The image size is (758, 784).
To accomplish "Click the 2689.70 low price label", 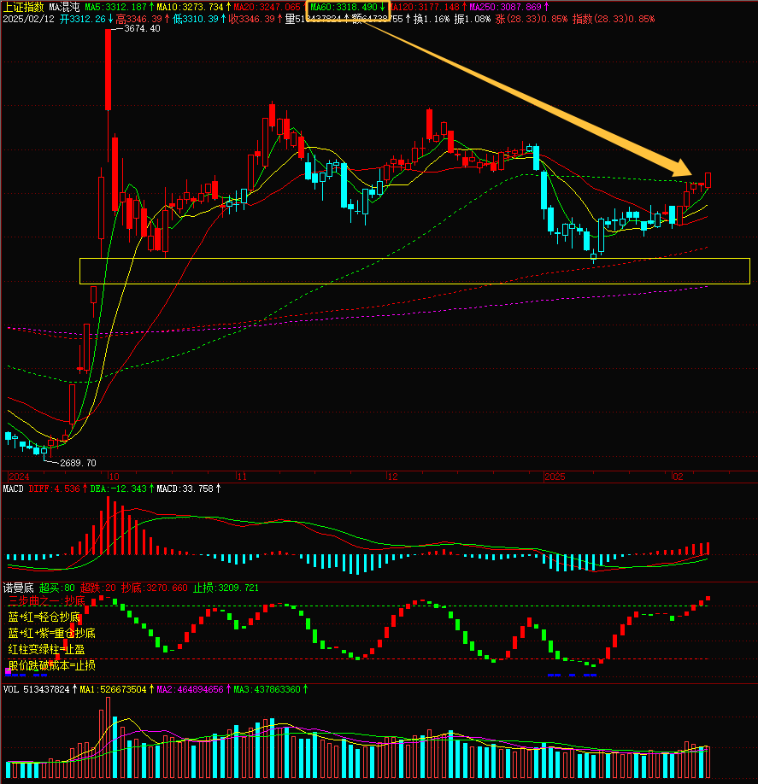I will pos(78,463).
